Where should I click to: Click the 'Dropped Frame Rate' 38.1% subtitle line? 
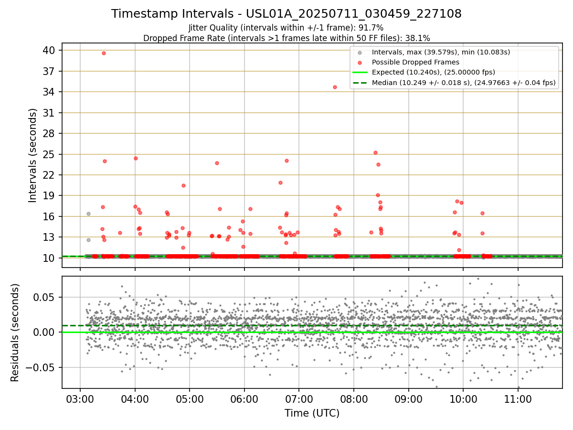click(286, 38)
